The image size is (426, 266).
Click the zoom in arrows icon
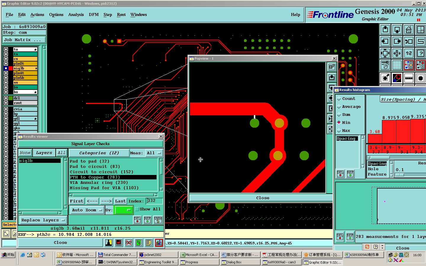click(385, 53)
